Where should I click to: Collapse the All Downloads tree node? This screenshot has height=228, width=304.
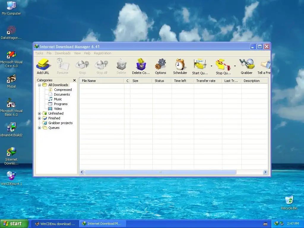39,85
